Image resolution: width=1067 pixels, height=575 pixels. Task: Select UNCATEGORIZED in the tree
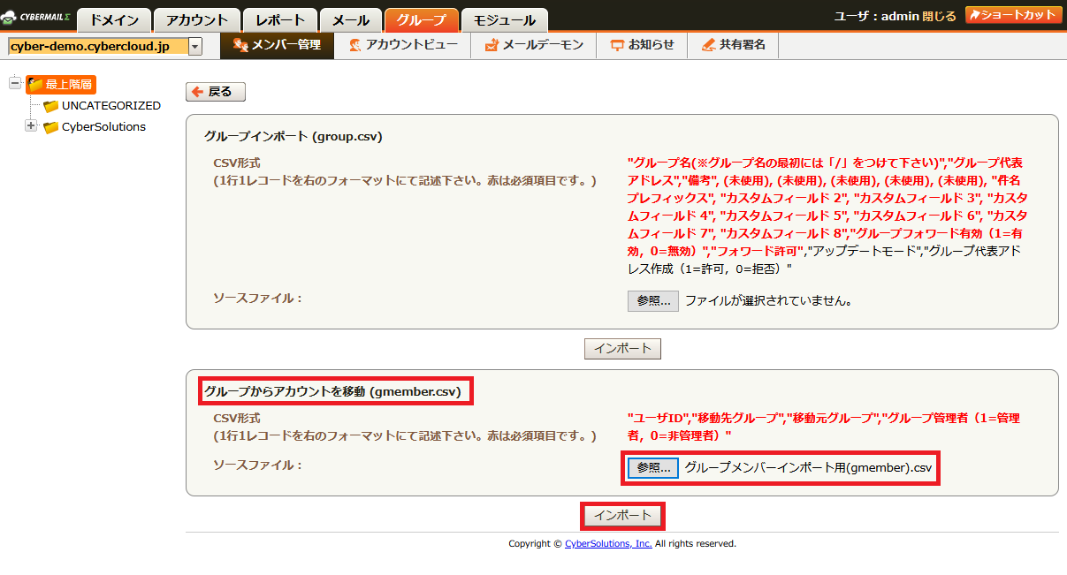pyautogui.click(x=111, y=106)
